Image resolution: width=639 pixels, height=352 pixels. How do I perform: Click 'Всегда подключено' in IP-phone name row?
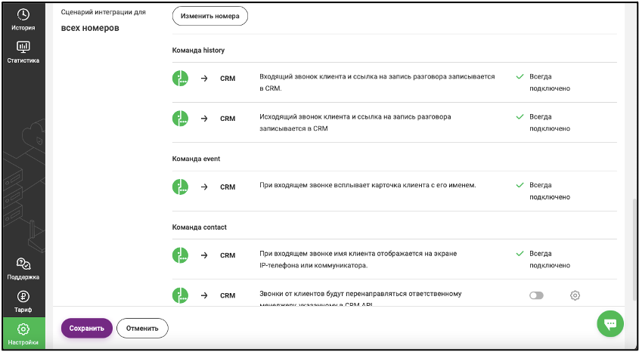point(549,259)
